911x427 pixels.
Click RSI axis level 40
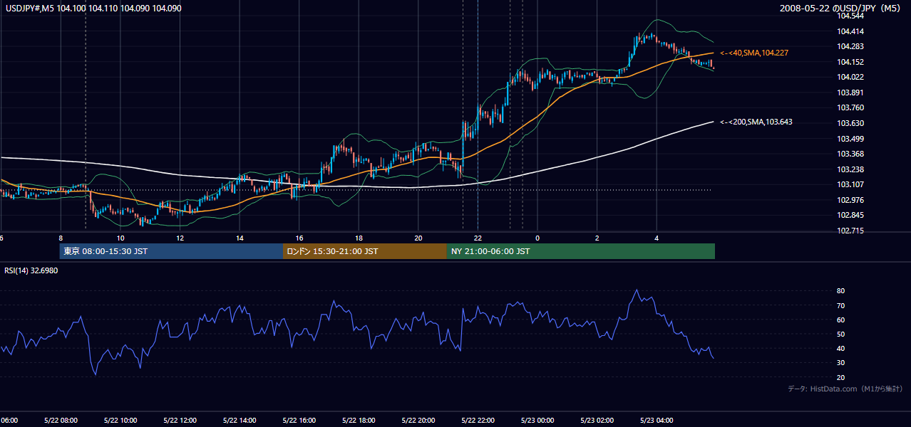(x=841, y=348)
